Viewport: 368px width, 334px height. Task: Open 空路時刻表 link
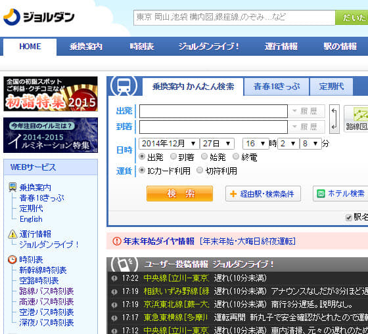[39, 281]
